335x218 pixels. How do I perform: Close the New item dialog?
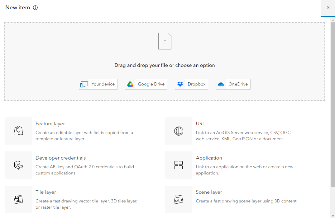click(x=328, y=8)
